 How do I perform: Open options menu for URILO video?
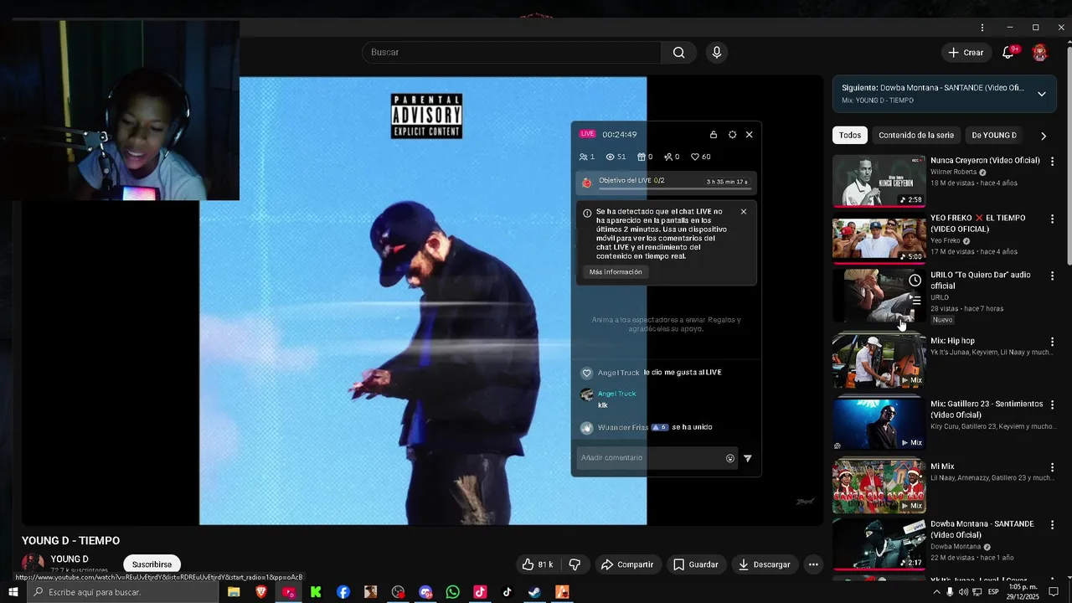[1053, 276]
